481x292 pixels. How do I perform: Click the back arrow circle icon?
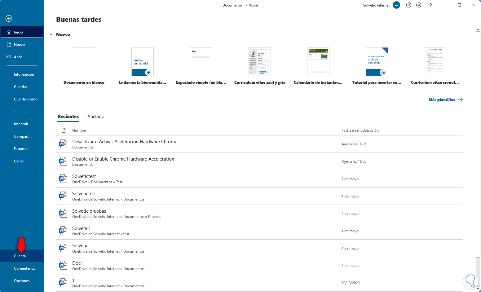pyautogui.click(x=9, y=19)
